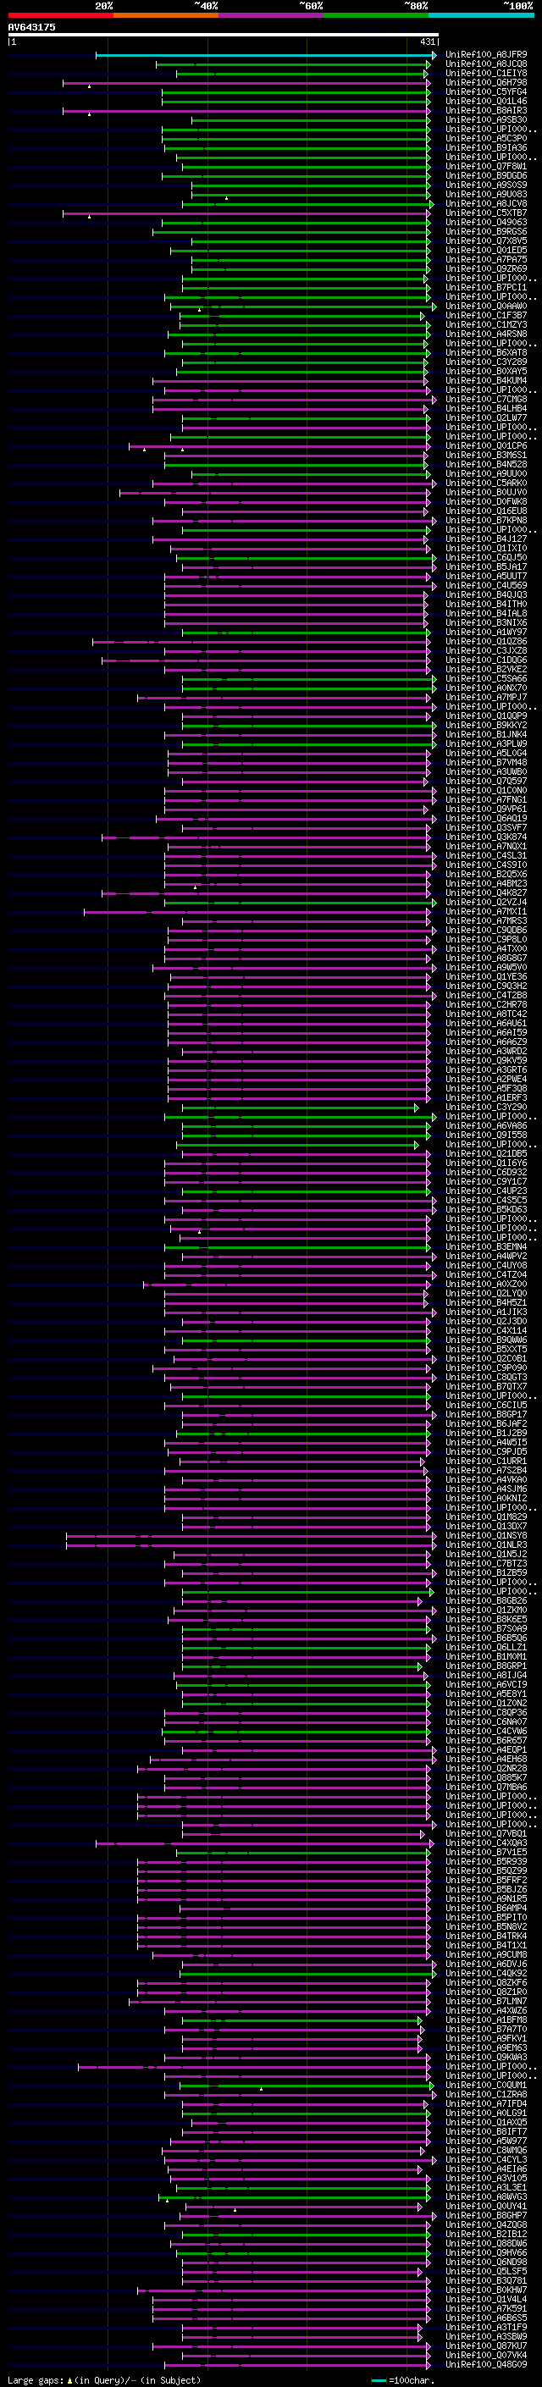This screenshot has width=542, height=2387.
Task: Select the UniRef100_Q9KV59 label
Action: coord(486,1061)
